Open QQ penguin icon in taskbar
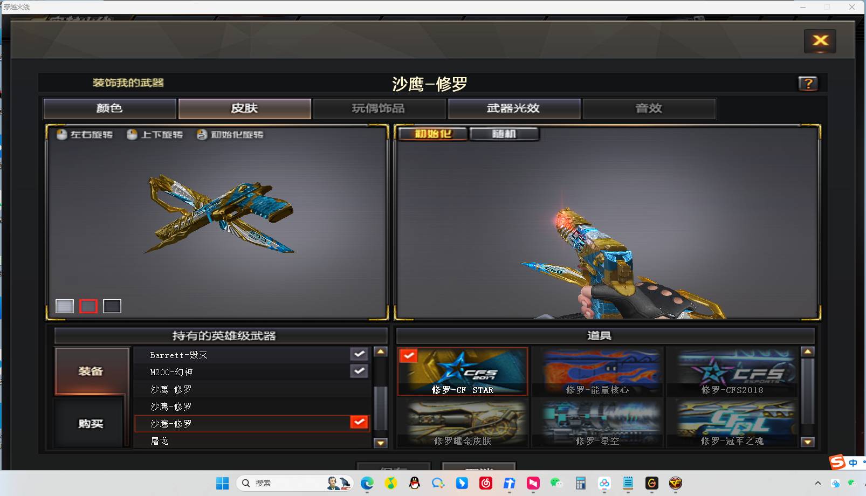The height and width of the screenshot is (496, 866). click(x=414, y=483)
